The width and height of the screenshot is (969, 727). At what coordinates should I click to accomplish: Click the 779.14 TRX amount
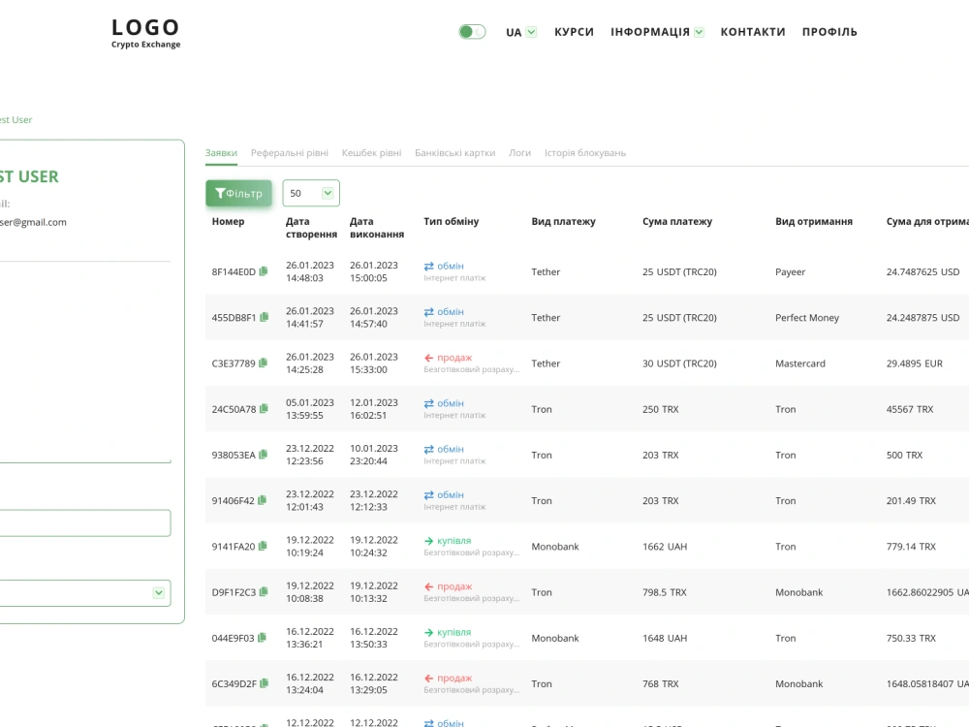(911, 547)
